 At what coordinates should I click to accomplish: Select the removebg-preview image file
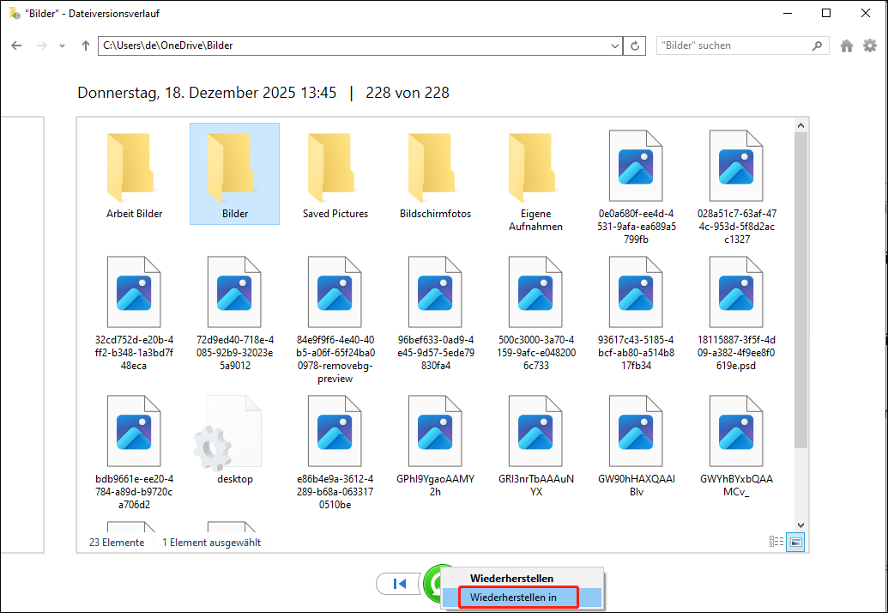[x=335, y=319]
